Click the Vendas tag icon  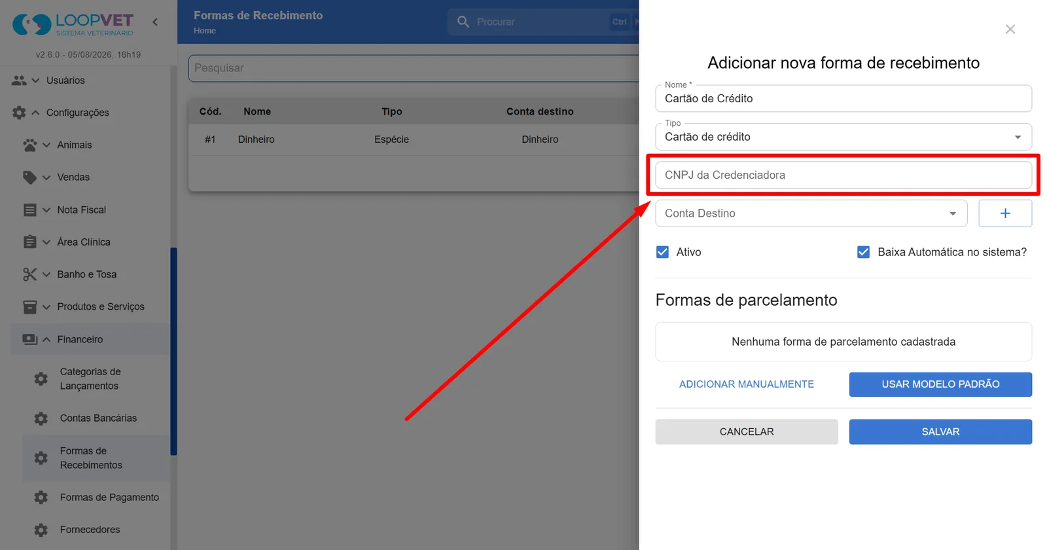[x=30, y=177]
